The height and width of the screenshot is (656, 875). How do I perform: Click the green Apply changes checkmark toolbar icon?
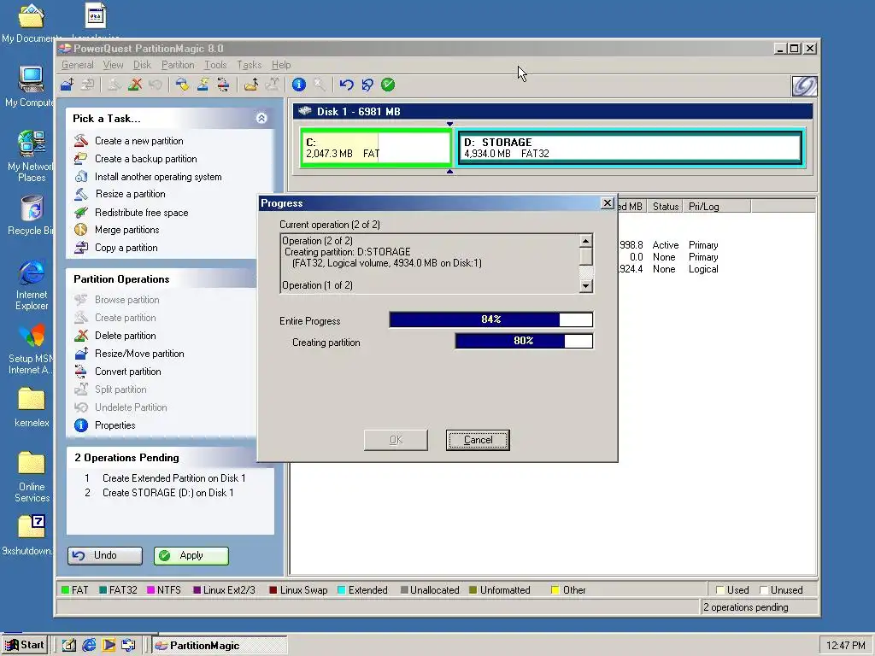[x=388, y=85]
